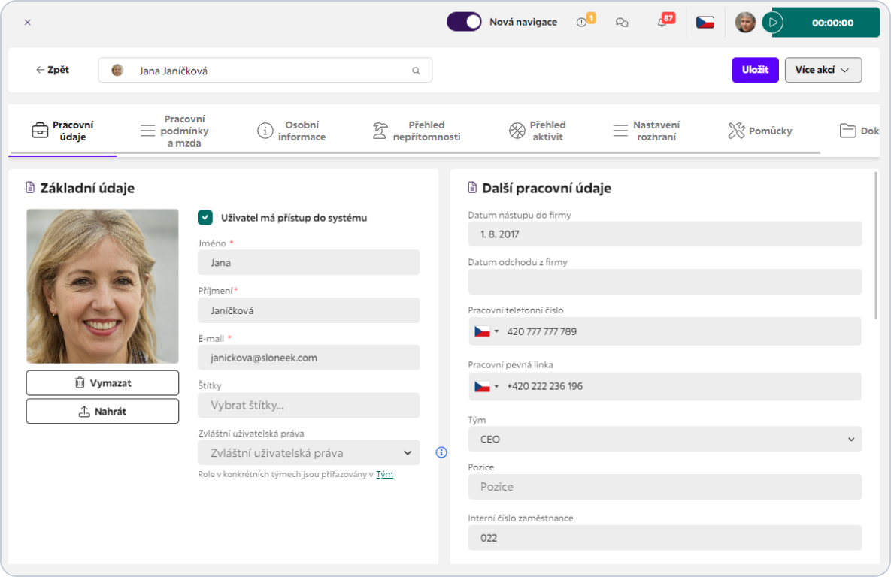Screen dimensions: 891x577
Task: Close the window with the X icon
Action: tap(27, 22)
